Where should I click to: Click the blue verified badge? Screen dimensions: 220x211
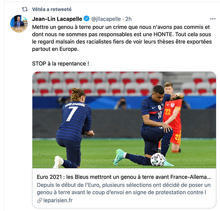pyautogui.click(x=86, y=19)
